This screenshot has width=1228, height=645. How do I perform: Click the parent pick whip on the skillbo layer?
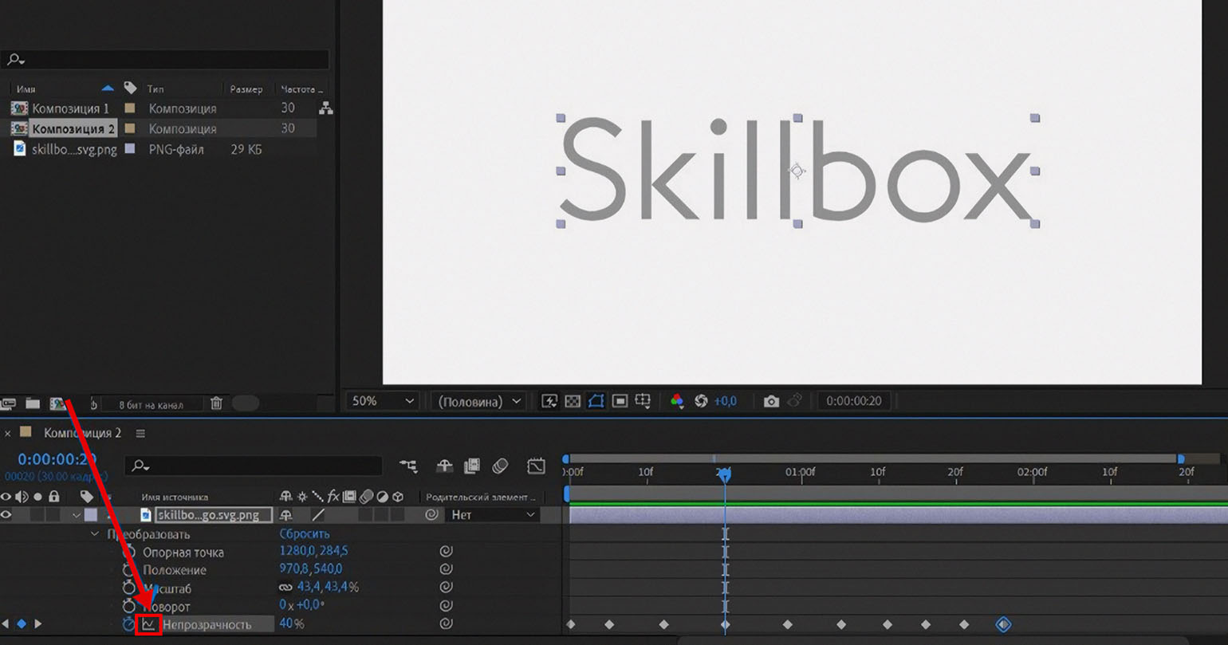click(x=431, y=515)
